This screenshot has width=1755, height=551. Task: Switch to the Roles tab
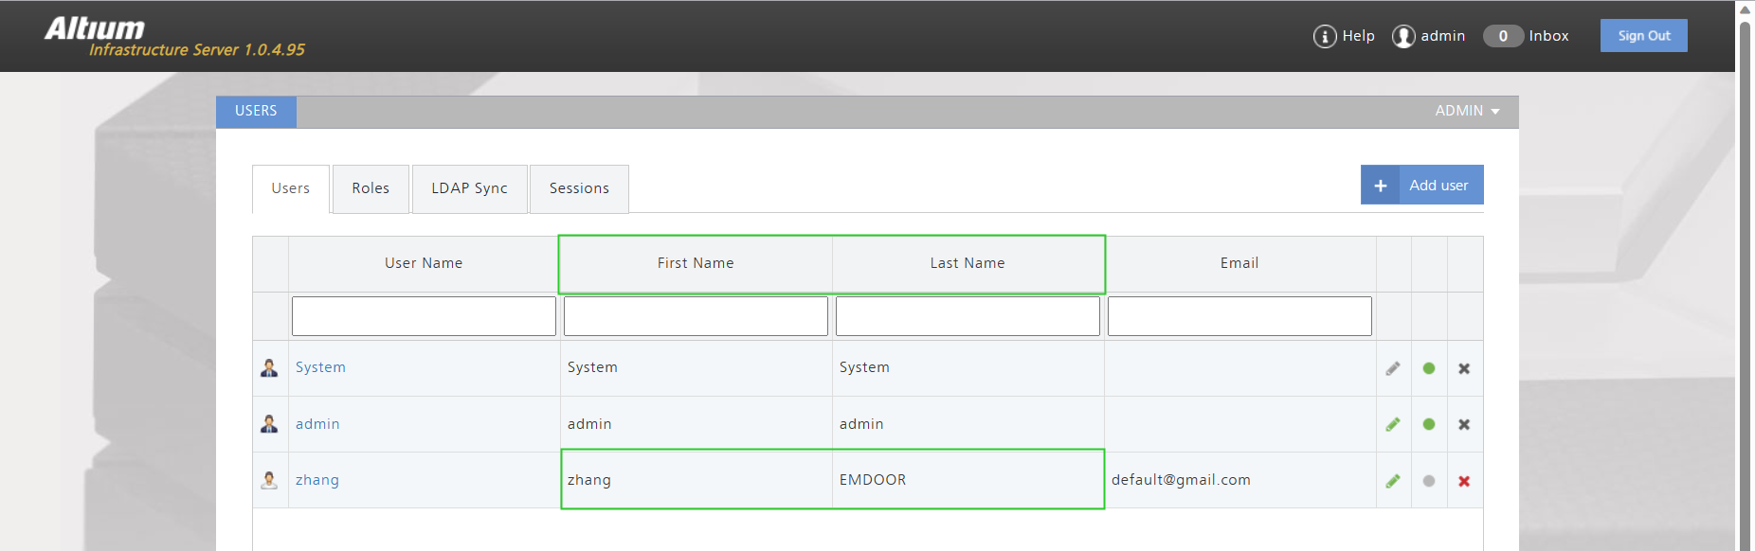tap(371, 188)
